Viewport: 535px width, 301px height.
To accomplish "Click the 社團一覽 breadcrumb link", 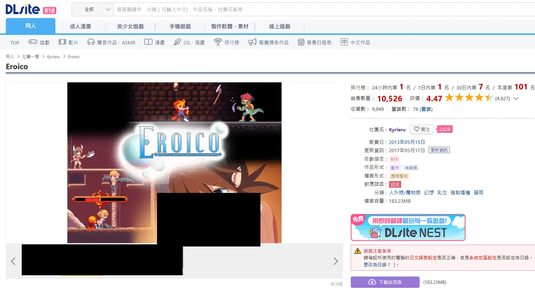I will [31, 57].
